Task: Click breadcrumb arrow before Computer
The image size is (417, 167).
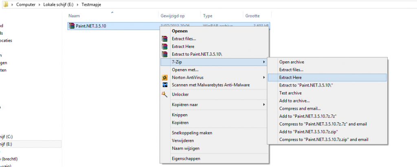Action: (x=13, y=5)
